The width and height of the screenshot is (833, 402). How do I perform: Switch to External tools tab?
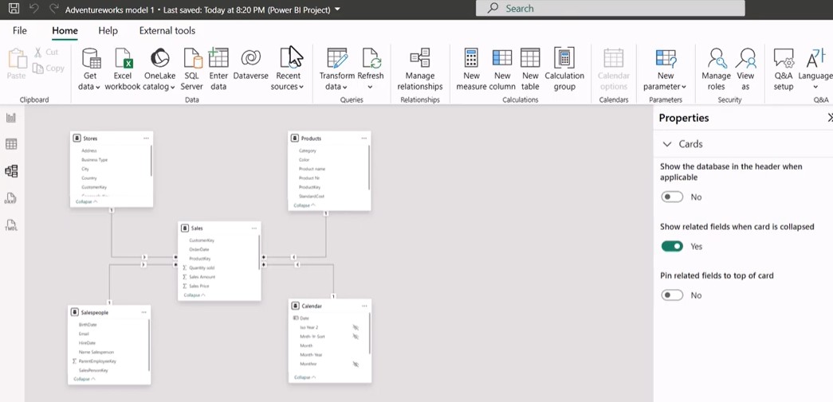[x=167, y=30]
